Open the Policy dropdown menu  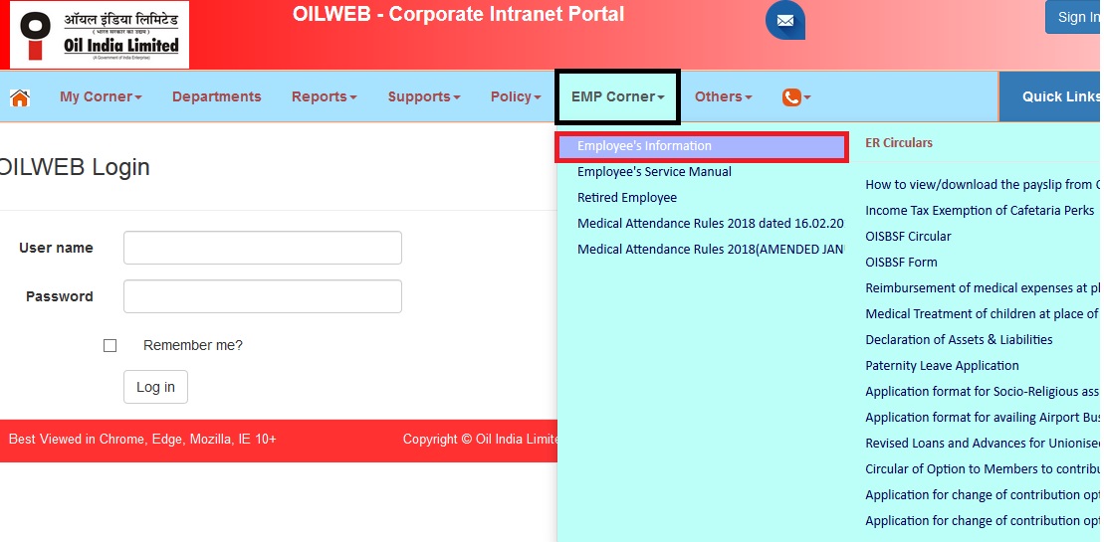[515, 97]
